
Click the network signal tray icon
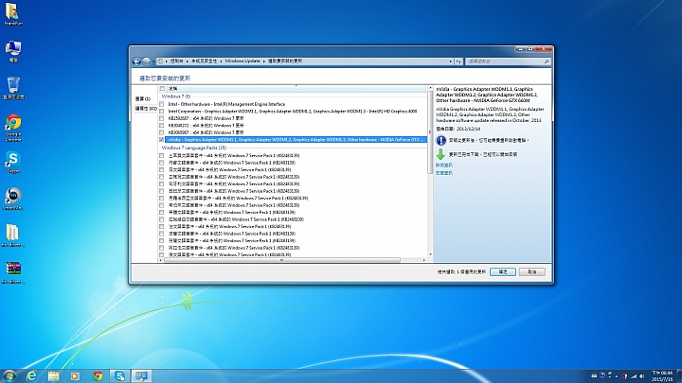click(634, 376)
